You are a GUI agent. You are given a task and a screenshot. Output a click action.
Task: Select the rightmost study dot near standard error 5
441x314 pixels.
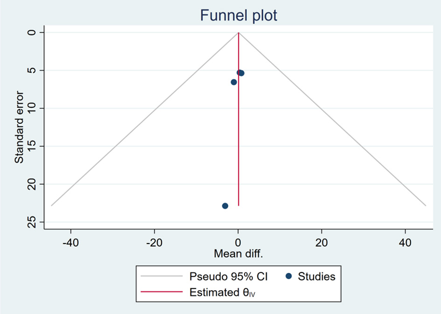point(241,73)
